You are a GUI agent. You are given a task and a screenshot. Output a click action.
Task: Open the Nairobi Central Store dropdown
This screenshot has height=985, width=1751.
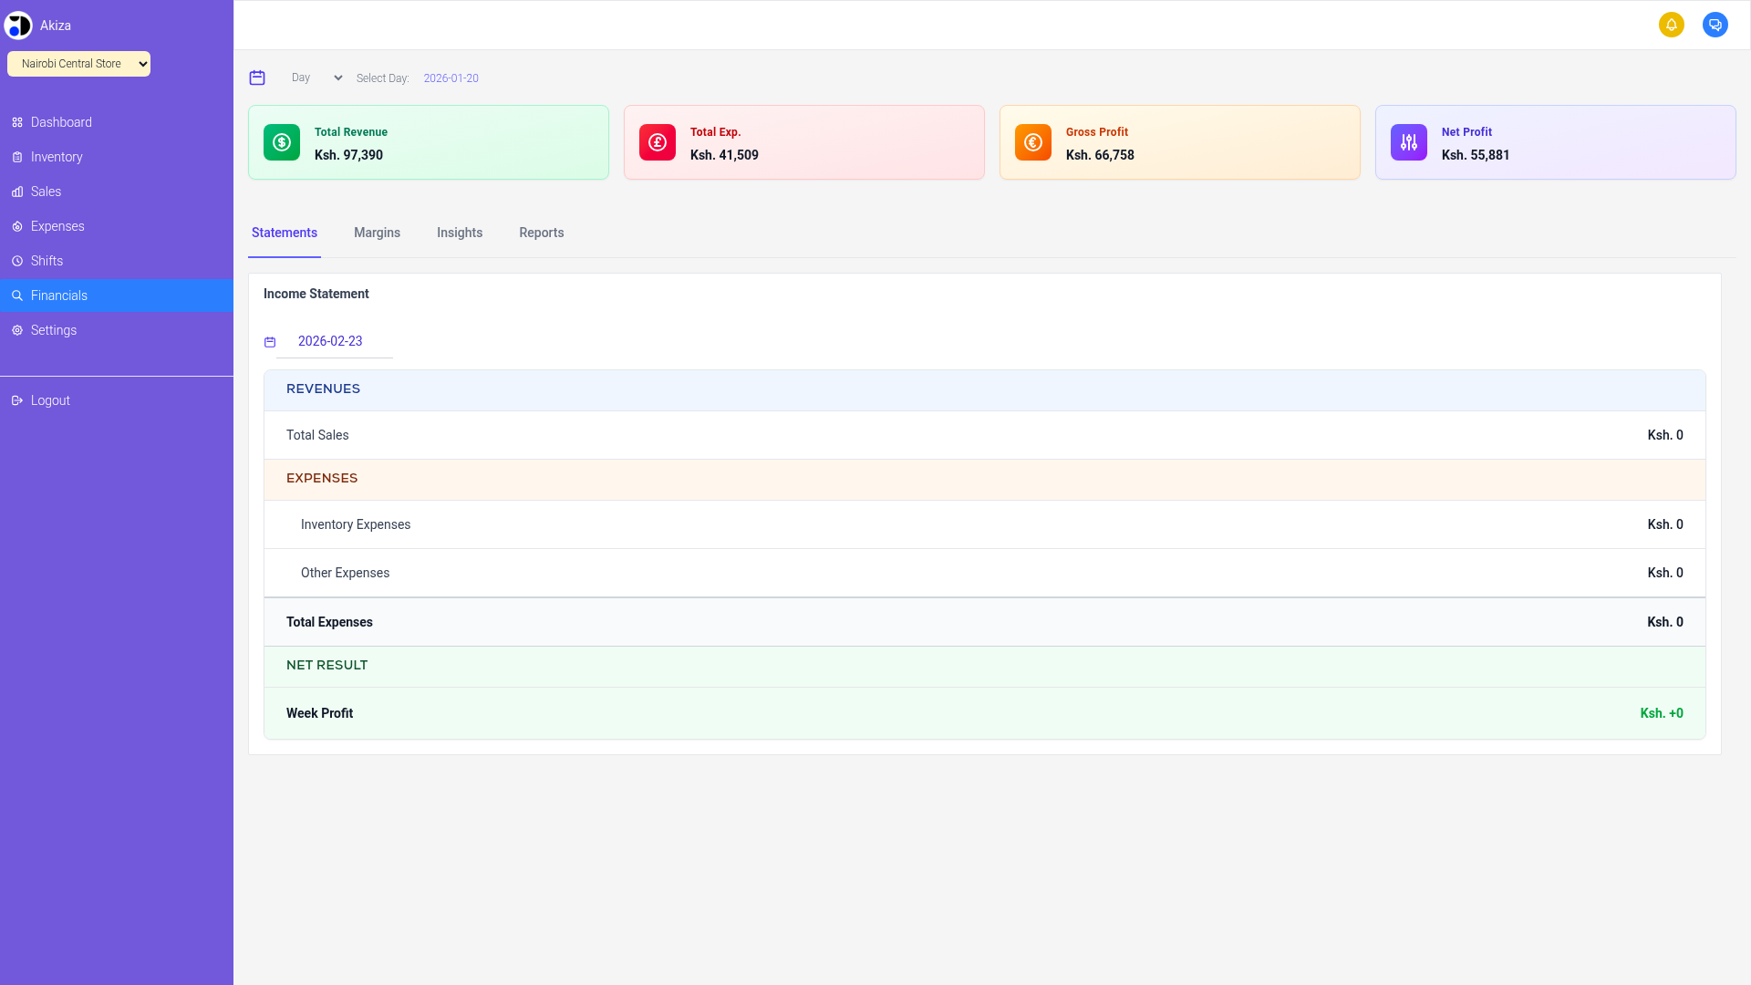tap(78, 64)
